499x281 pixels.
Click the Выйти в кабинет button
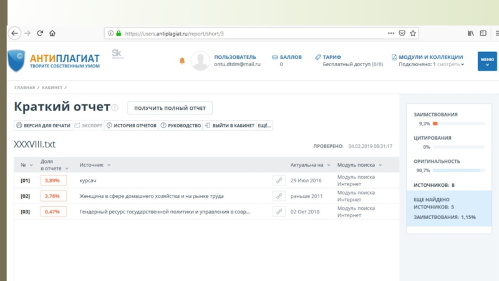229,126
